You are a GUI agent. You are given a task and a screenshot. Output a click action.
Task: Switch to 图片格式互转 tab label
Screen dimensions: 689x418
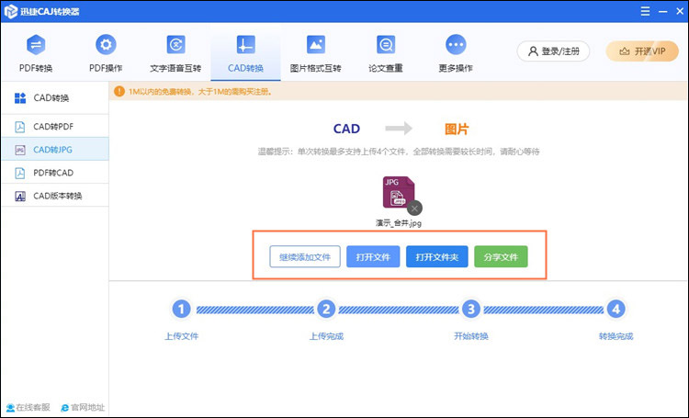click(315, 68)
